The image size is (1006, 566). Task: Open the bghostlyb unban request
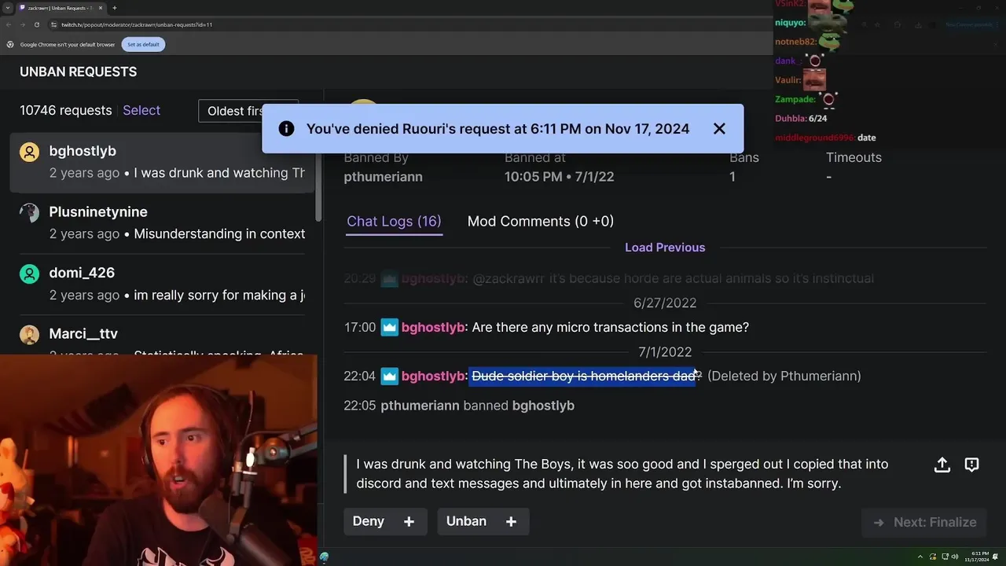(x=162, y=162)
